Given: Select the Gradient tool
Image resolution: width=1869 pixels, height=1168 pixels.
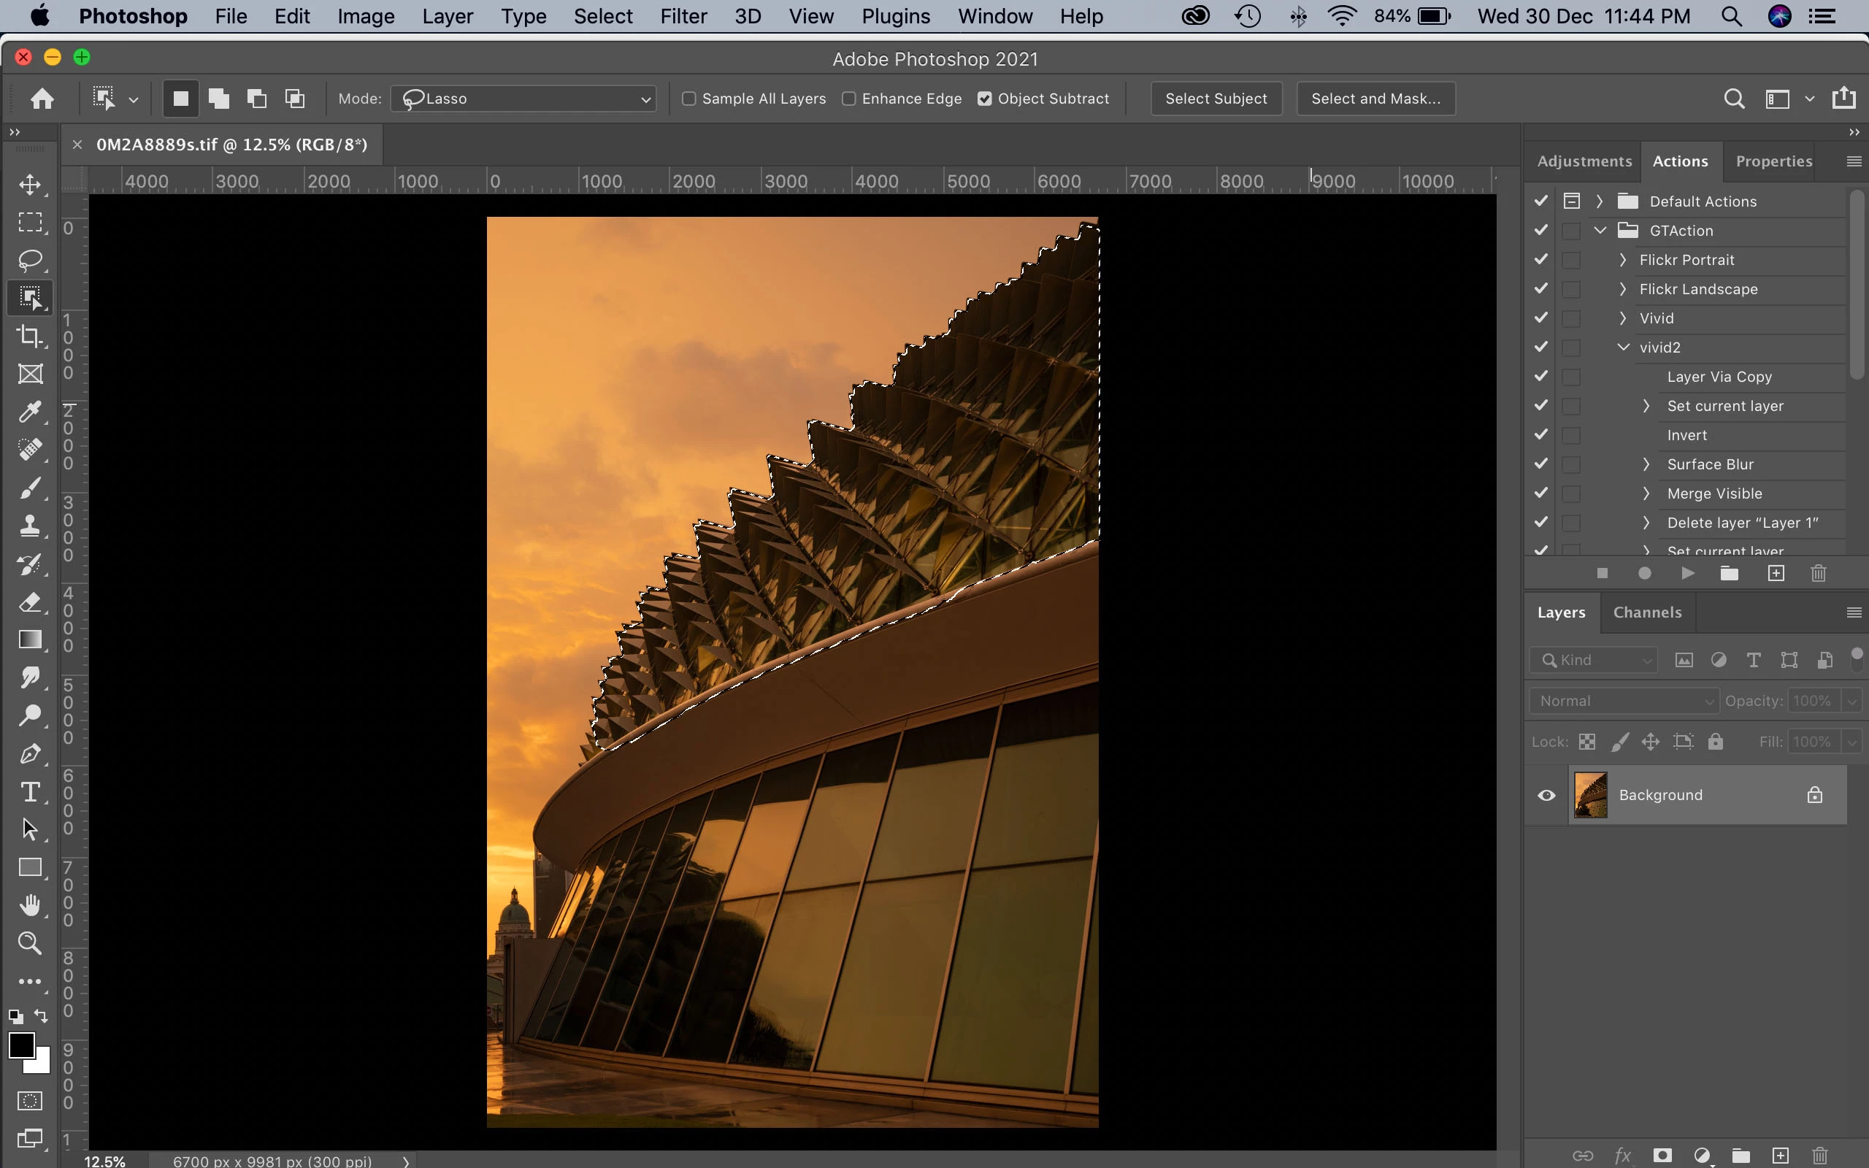Looking at the screenshot, I should tap(29, 639).
